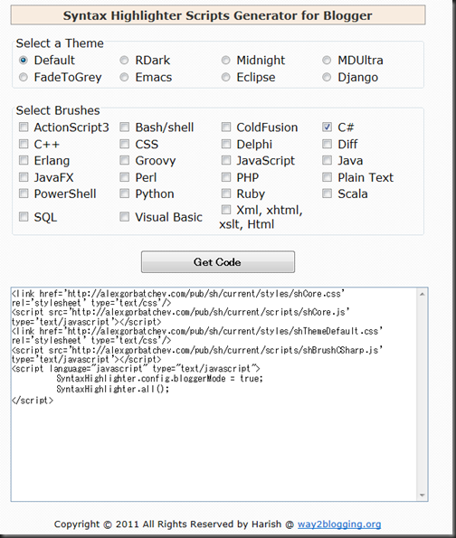Viewport: 456px width, 538px height.
Task: Click the Select a Theme legend
Action: click(60, 43)
